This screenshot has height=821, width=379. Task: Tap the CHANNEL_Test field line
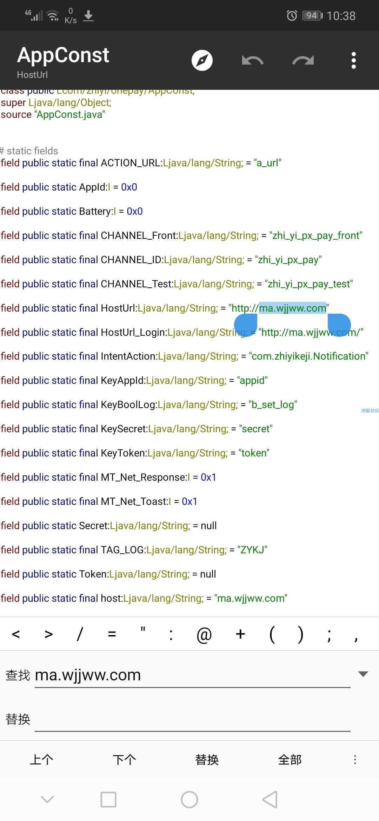pyautogui.click(x=177, y=284)
